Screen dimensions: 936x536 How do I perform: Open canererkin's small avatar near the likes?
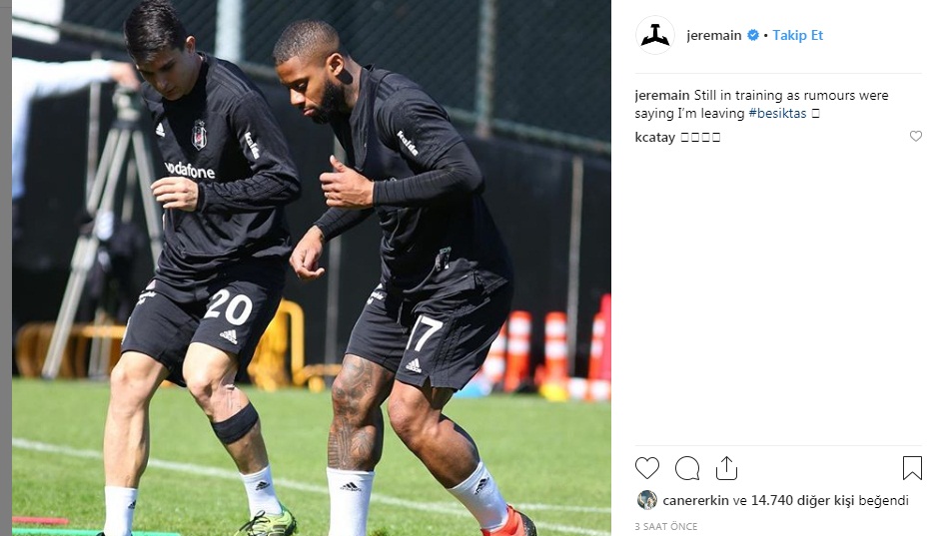point(646,500)
